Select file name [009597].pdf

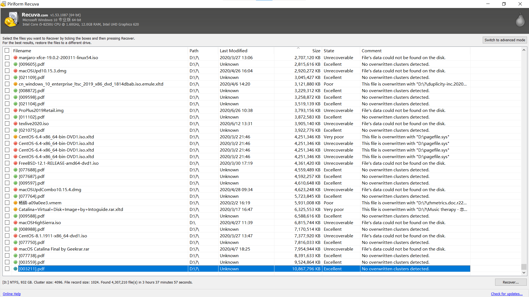32,183
